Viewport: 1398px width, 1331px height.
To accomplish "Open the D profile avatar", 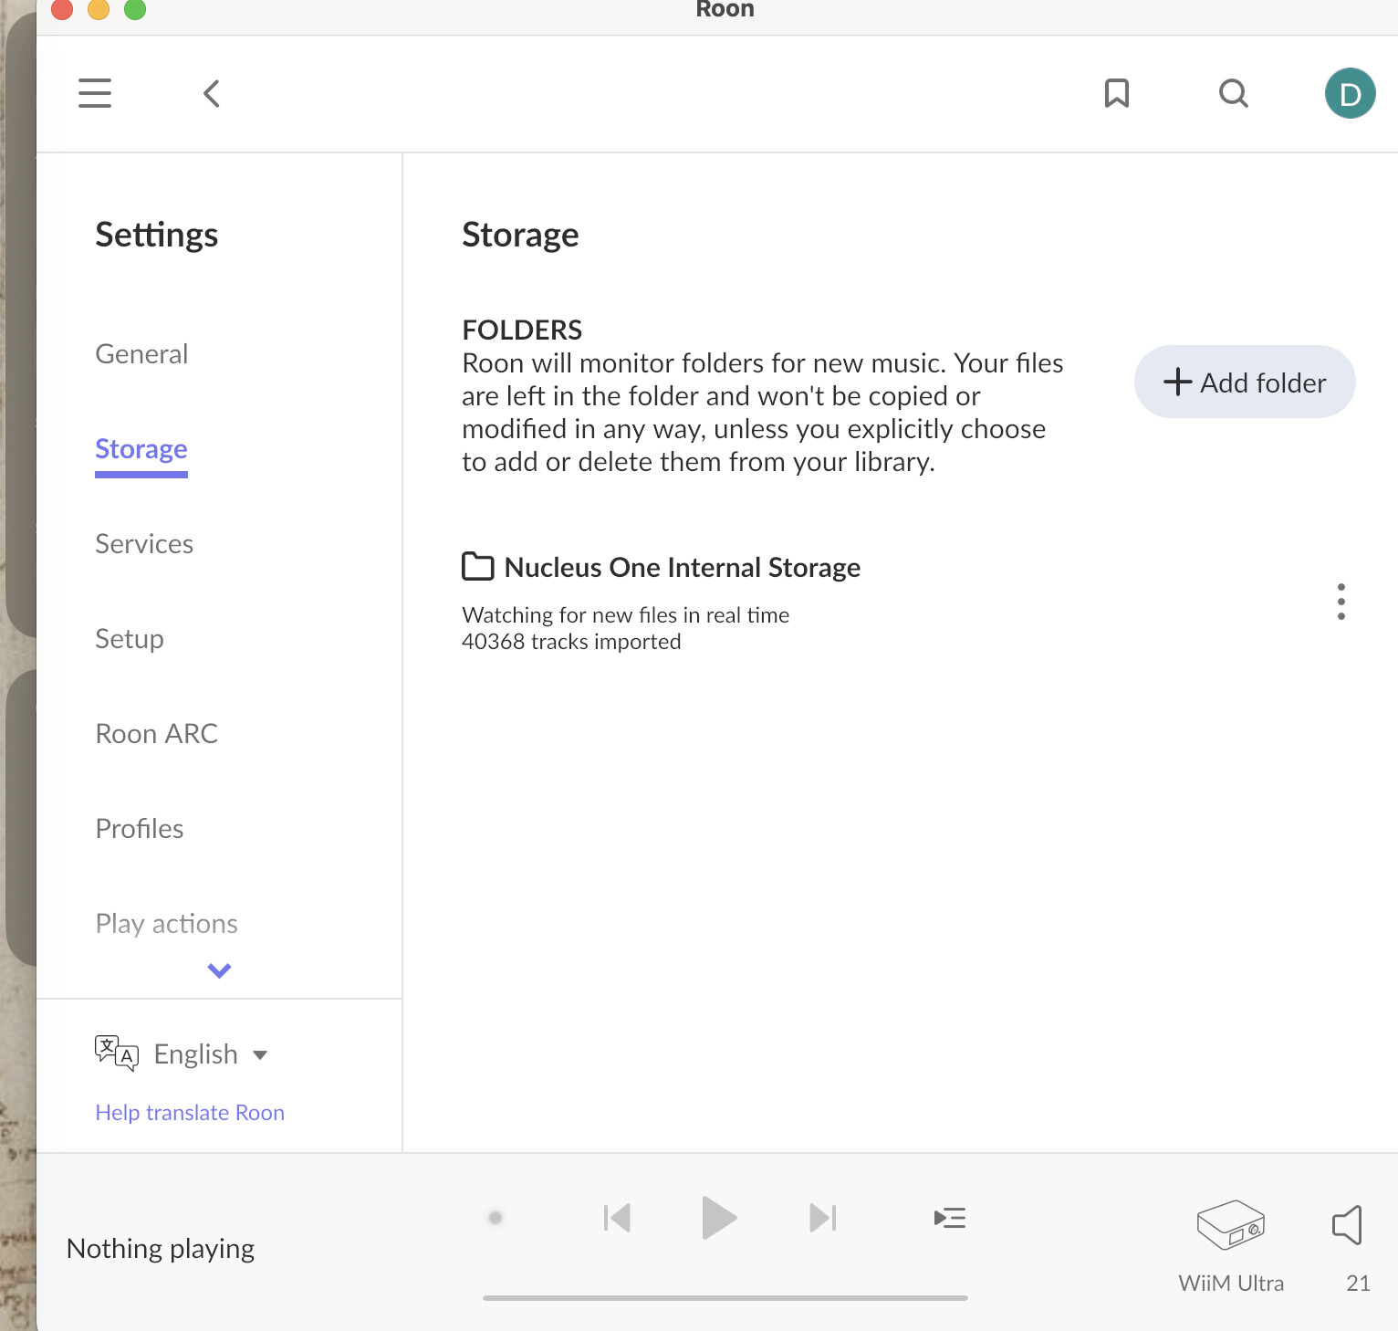I will tap(1351, 93).
